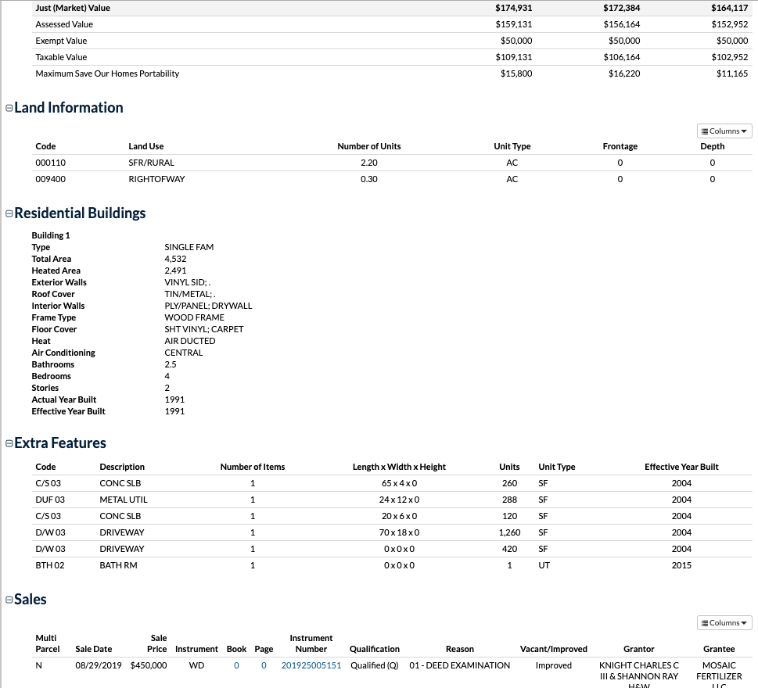The image size is (758, 688).
Task: Click the Grantor column header
Action: pos(638,649)
